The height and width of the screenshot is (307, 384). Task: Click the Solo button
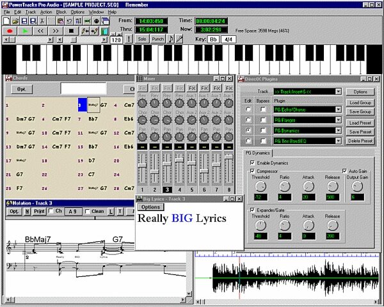[x=142, y=39]
